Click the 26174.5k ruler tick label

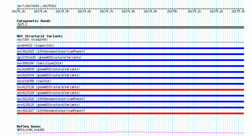pos(62,12)
